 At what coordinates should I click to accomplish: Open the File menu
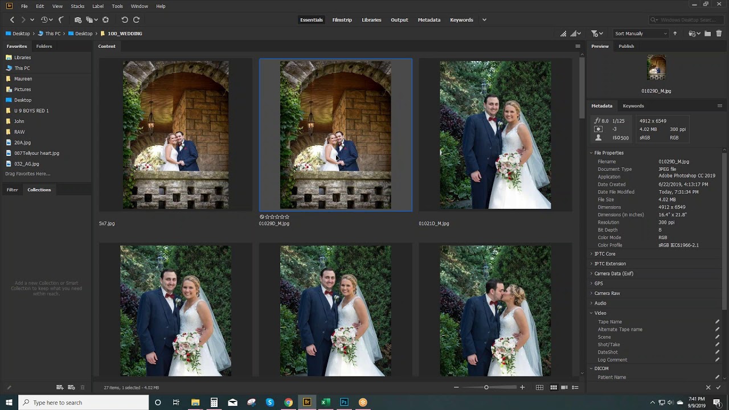pos(24,6)
